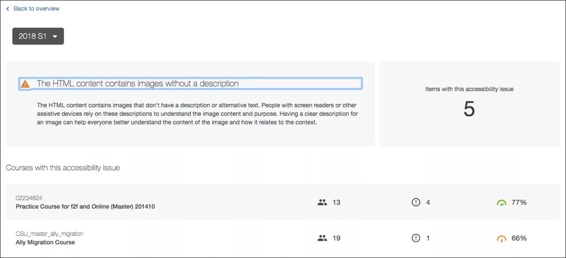566x258 pixels.
Task: Open the Ally Migration Course row
Action: pos(45,242)
